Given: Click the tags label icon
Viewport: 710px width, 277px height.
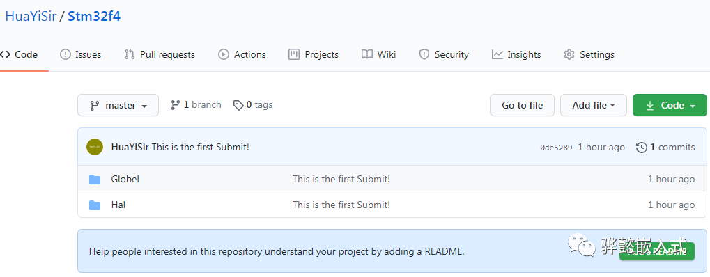Looking at the screenshot, I should point(238,105).
